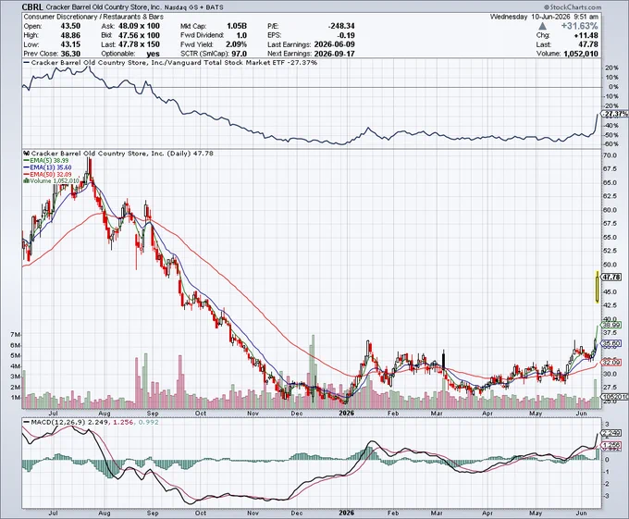This screenshot has width=629, height=519.
Task: Click the Mkt Cap value 1.05B
Action: click(x=237, y=26)
